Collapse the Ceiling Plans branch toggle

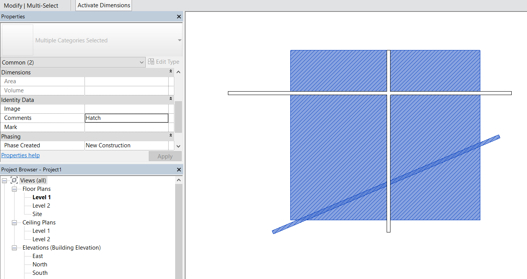click(x=15, y=223)
